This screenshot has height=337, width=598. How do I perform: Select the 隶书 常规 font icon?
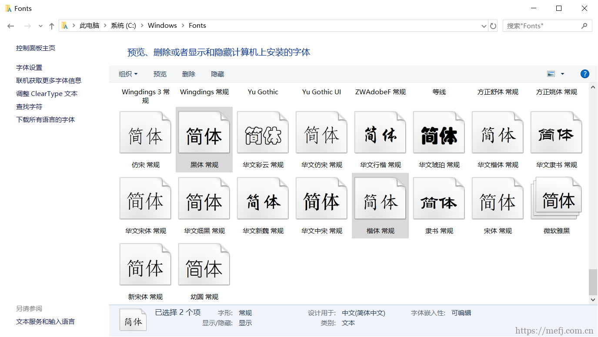click(439, 198)
